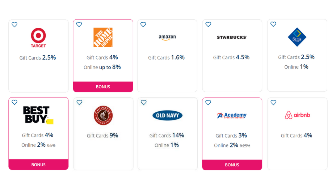The image size is (336, 189).
Task: Favorite Old Navy with the heart
Action: coord(144,102)
